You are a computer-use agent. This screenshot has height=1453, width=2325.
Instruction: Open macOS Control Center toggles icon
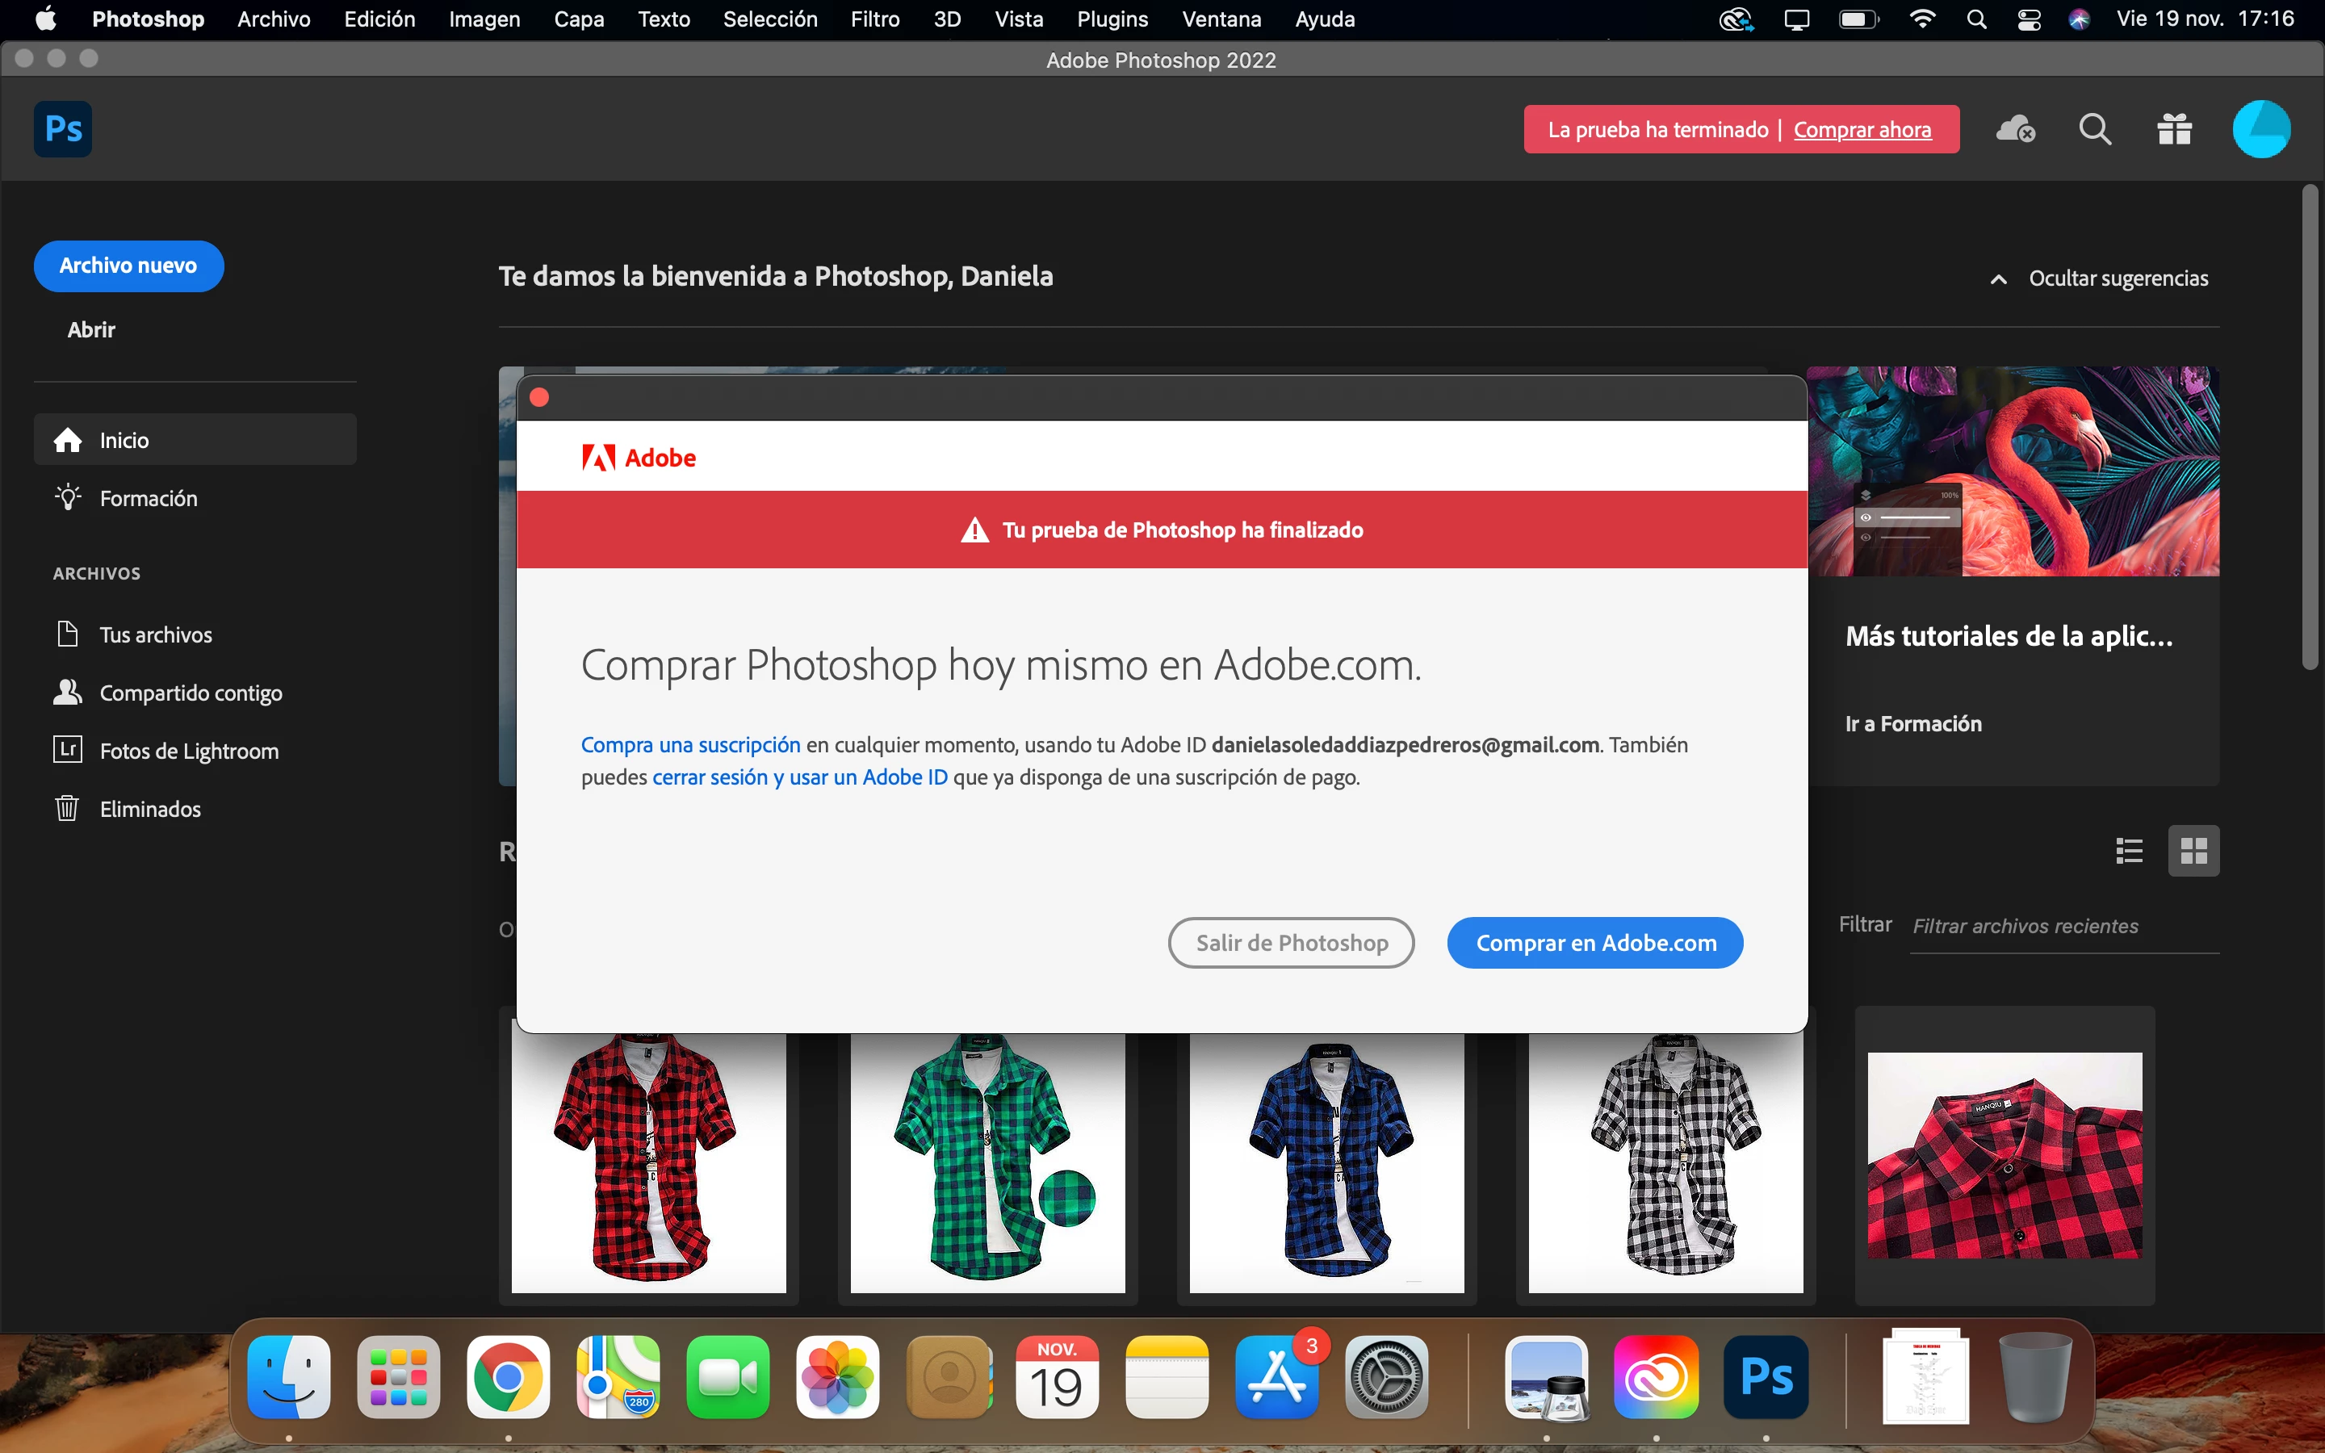click(x=2029, y=19)
